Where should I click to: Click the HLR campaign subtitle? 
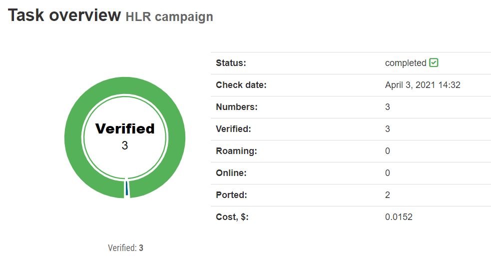point(169,16)
